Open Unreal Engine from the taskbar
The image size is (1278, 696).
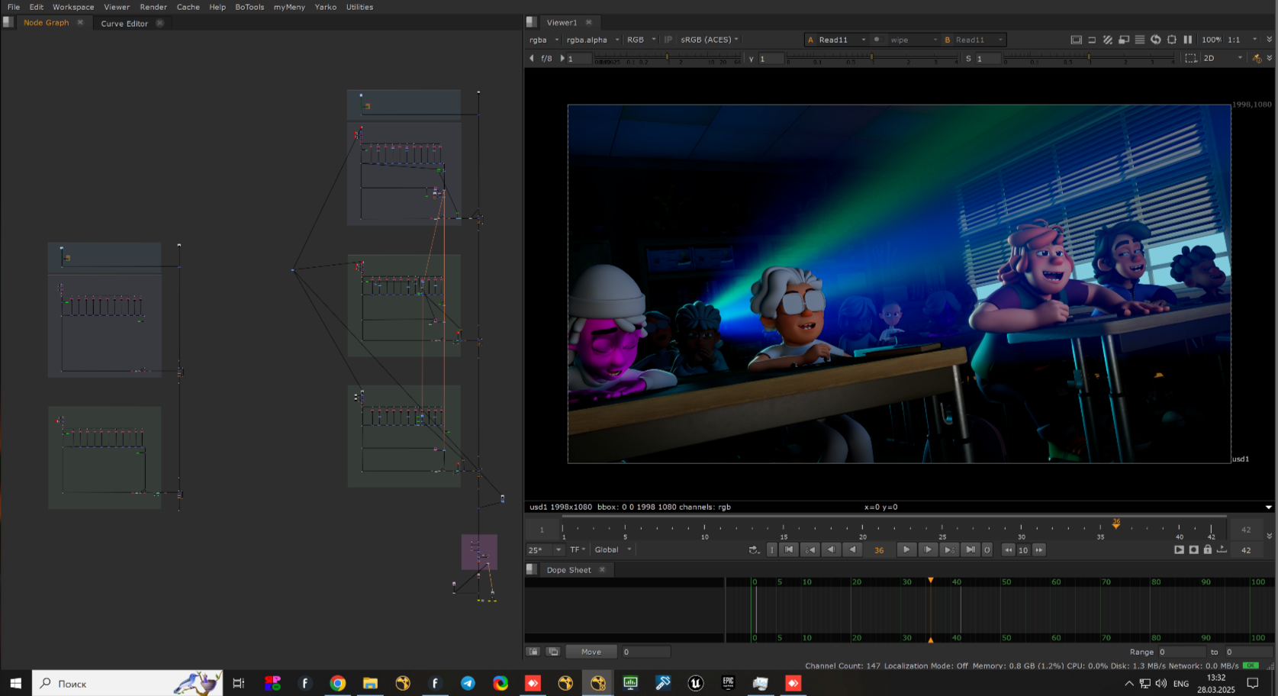tap(695, 683)
